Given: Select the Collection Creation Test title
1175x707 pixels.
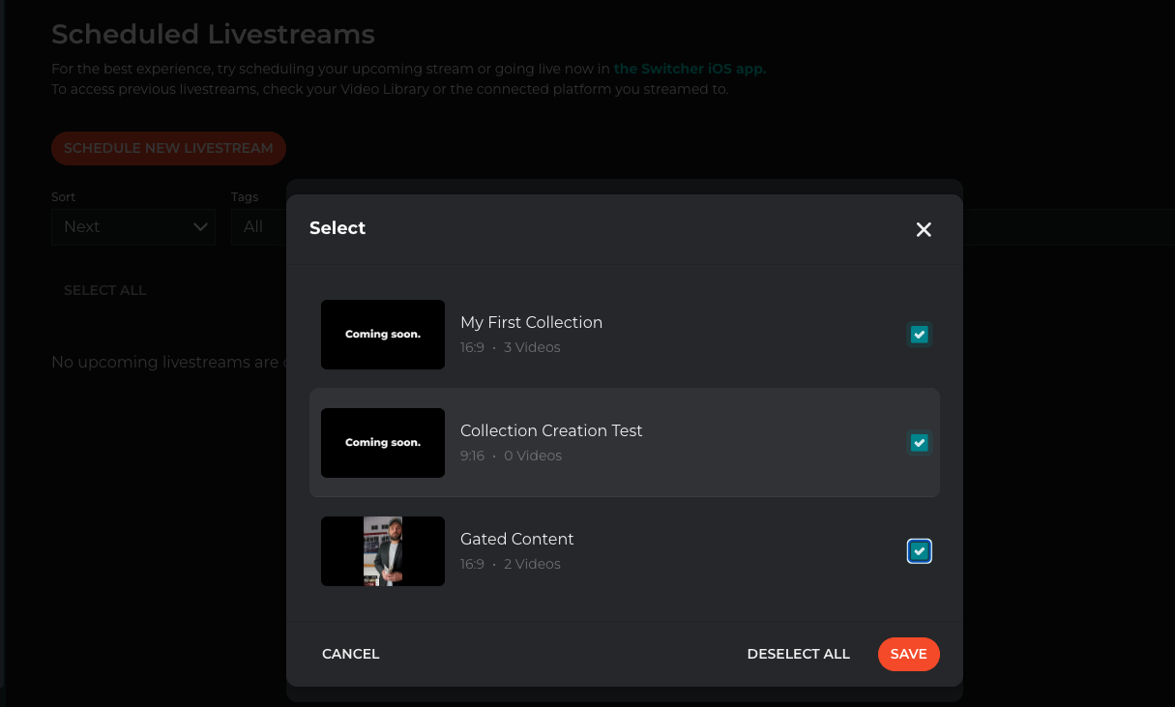Looking at the screenshot, I should pyautogui.click(x=551, y=430).
